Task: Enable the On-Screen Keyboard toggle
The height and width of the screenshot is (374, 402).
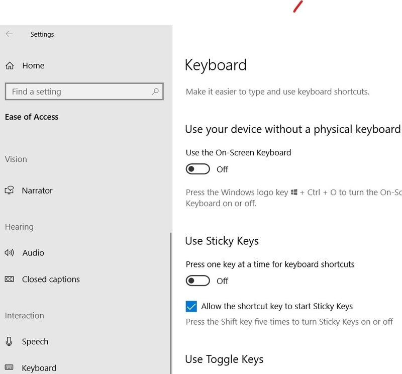Action: pos(197,169)
